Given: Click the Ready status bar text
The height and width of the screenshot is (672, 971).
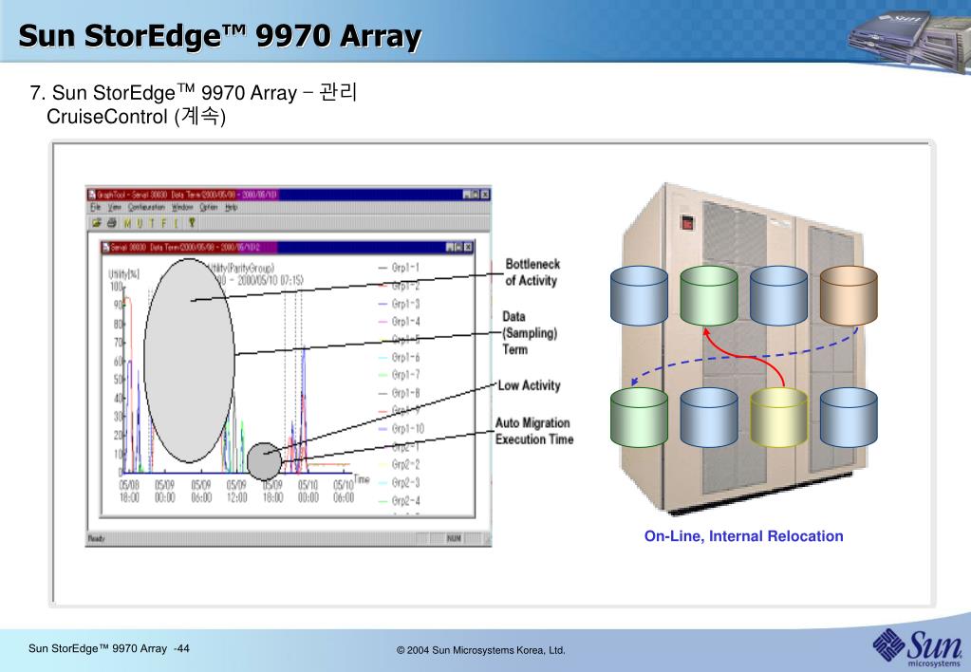Looking at the screenshot, I should pyautogui.click(x=96, y=539).
